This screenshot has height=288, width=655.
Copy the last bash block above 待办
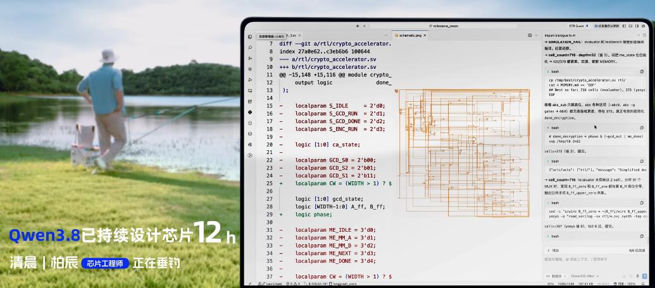pyautogui.click(x=642, y=236)
